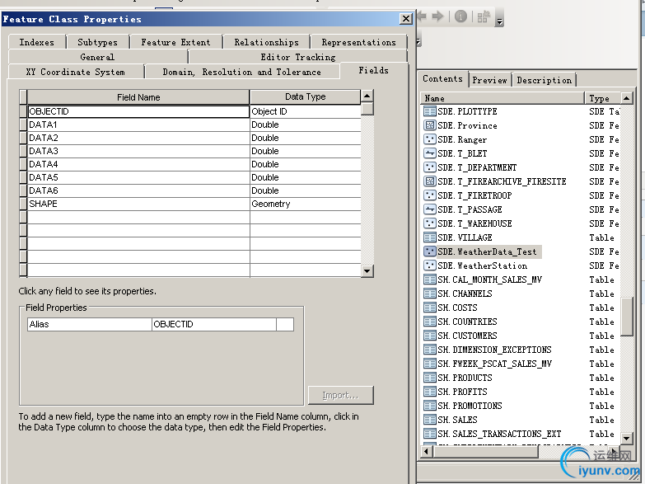
Task: Click the forward arrow toolbar icon
Action: 438,16
